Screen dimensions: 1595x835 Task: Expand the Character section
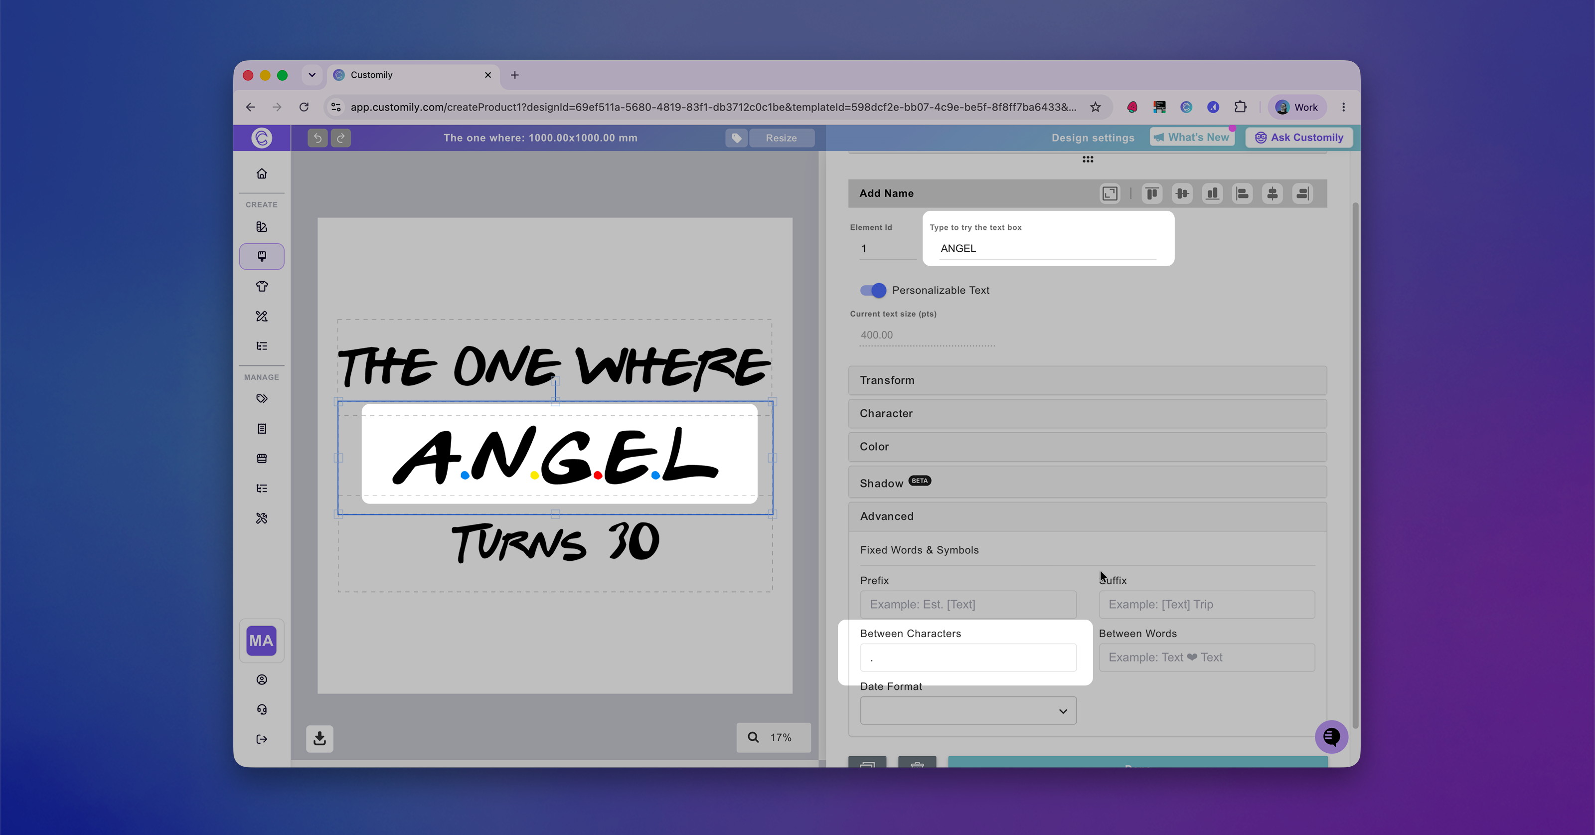1087,413
